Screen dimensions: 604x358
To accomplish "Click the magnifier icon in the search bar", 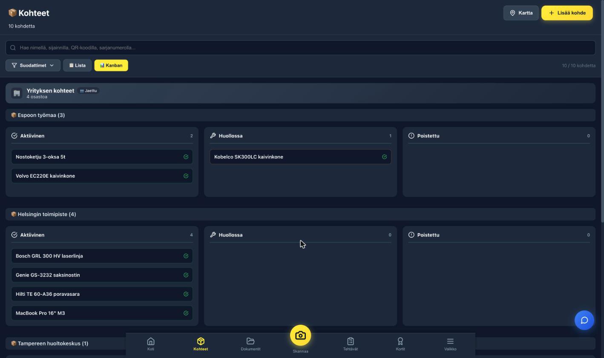I will [x=13, y=48].
